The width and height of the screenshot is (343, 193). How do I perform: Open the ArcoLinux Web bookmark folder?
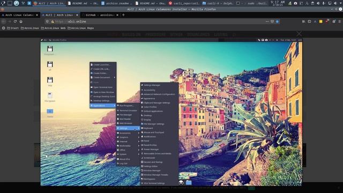point(53,28)
